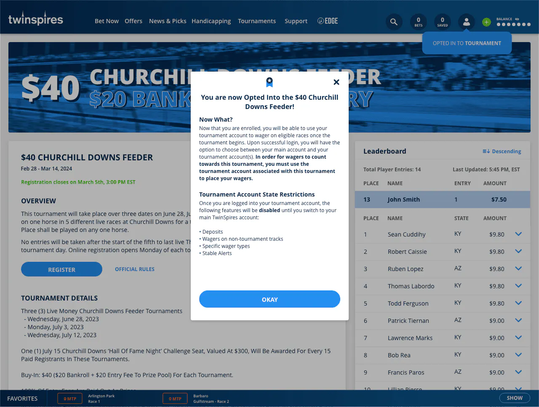This screenshot has height=407, width=539.
Task: Expand Sean Cuddihy leaderboard row
Action: pyautogui.click(x=518, y=234)
